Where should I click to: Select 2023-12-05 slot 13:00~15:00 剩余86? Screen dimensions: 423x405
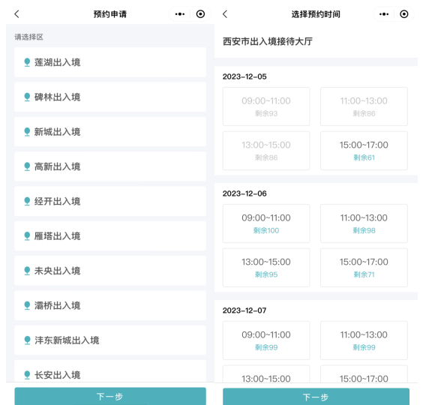coord(266,151)
